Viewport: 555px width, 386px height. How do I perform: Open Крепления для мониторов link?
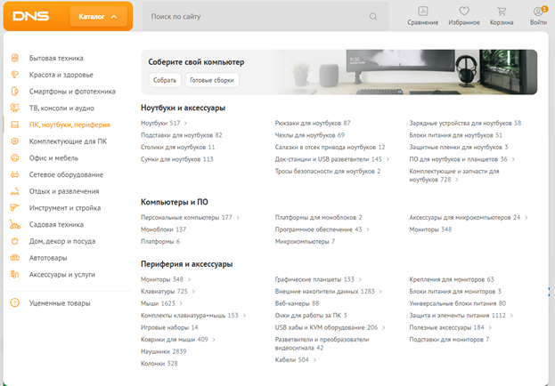tap(452, 279)
